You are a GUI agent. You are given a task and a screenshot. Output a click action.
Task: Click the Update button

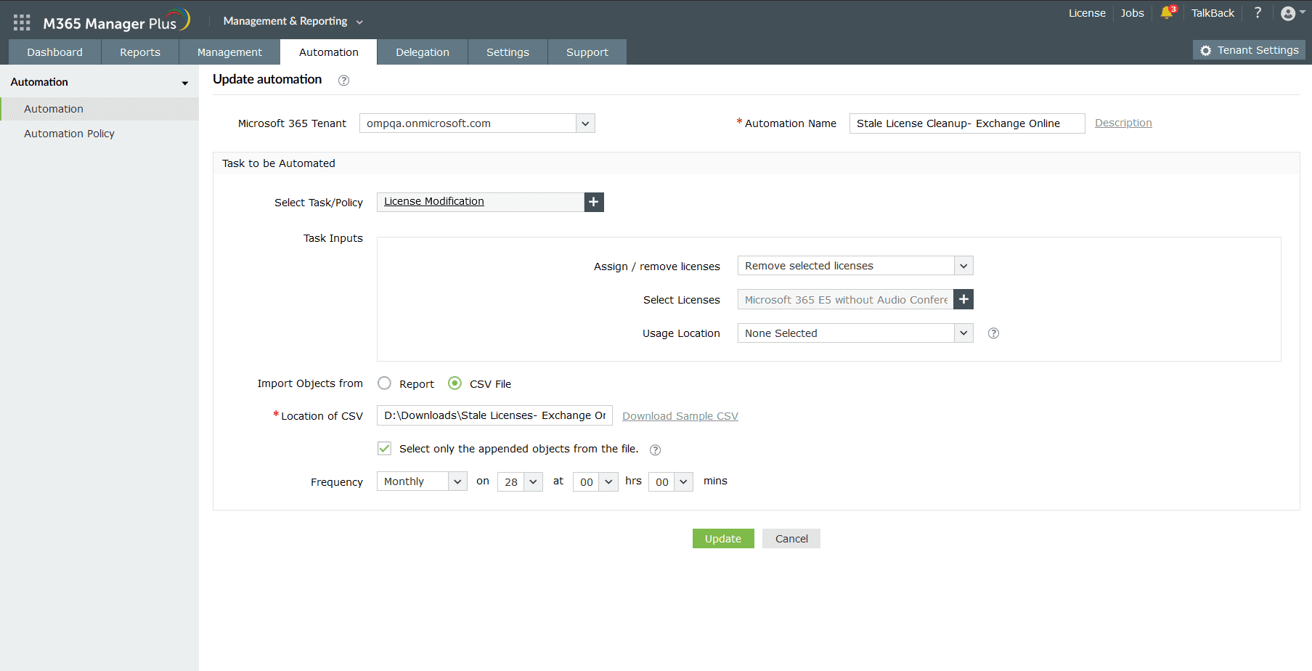pos(722,538)
